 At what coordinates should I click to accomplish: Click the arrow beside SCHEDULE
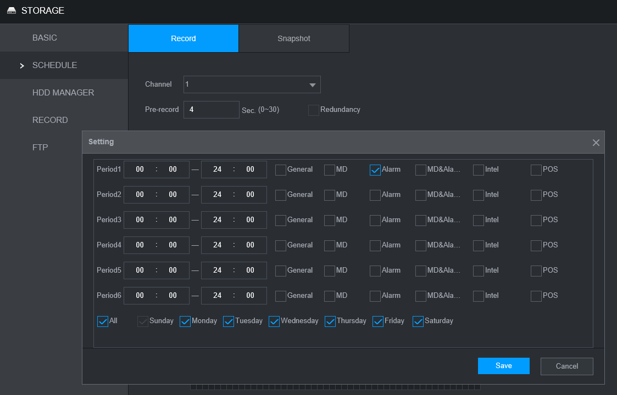[22, 66]
